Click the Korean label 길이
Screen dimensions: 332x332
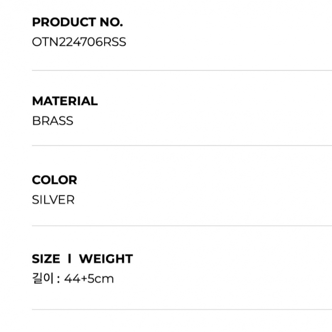tap(43, 278)
